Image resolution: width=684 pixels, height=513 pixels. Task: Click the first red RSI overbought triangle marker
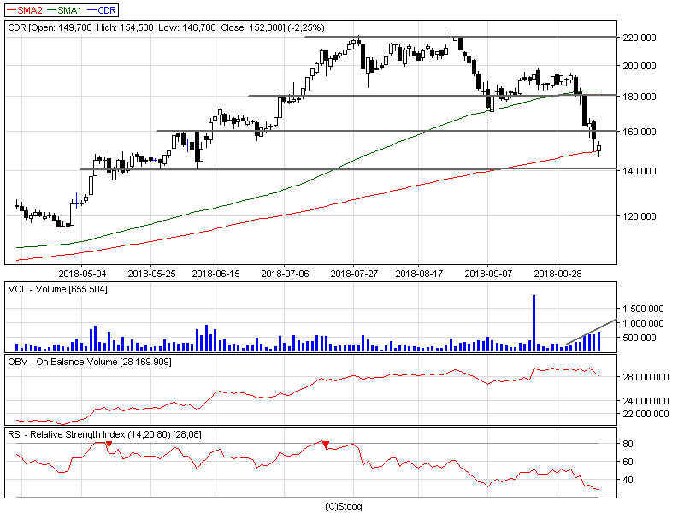tap(109, 444)
